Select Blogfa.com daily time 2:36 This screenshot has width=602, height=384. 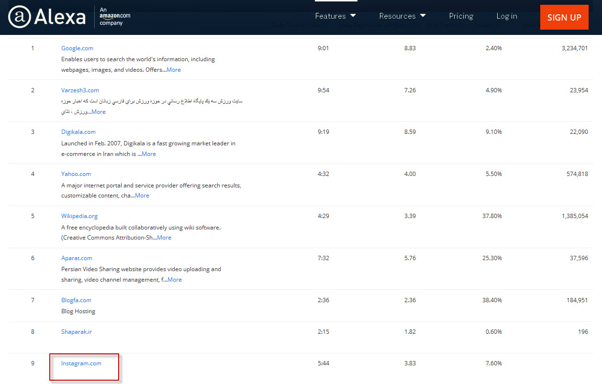point(323,300)
